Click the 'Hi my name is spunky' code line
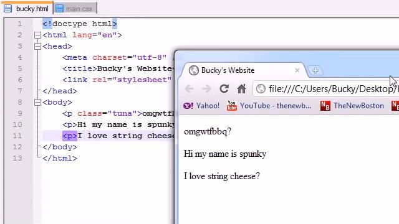Image resolution: width=399 pixels, height=224 pixels. (x=118, y=124)
